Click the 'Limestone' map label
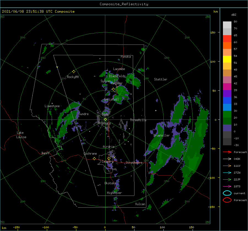Viewport: 248px width, 231px height. (x=52, y=106)
